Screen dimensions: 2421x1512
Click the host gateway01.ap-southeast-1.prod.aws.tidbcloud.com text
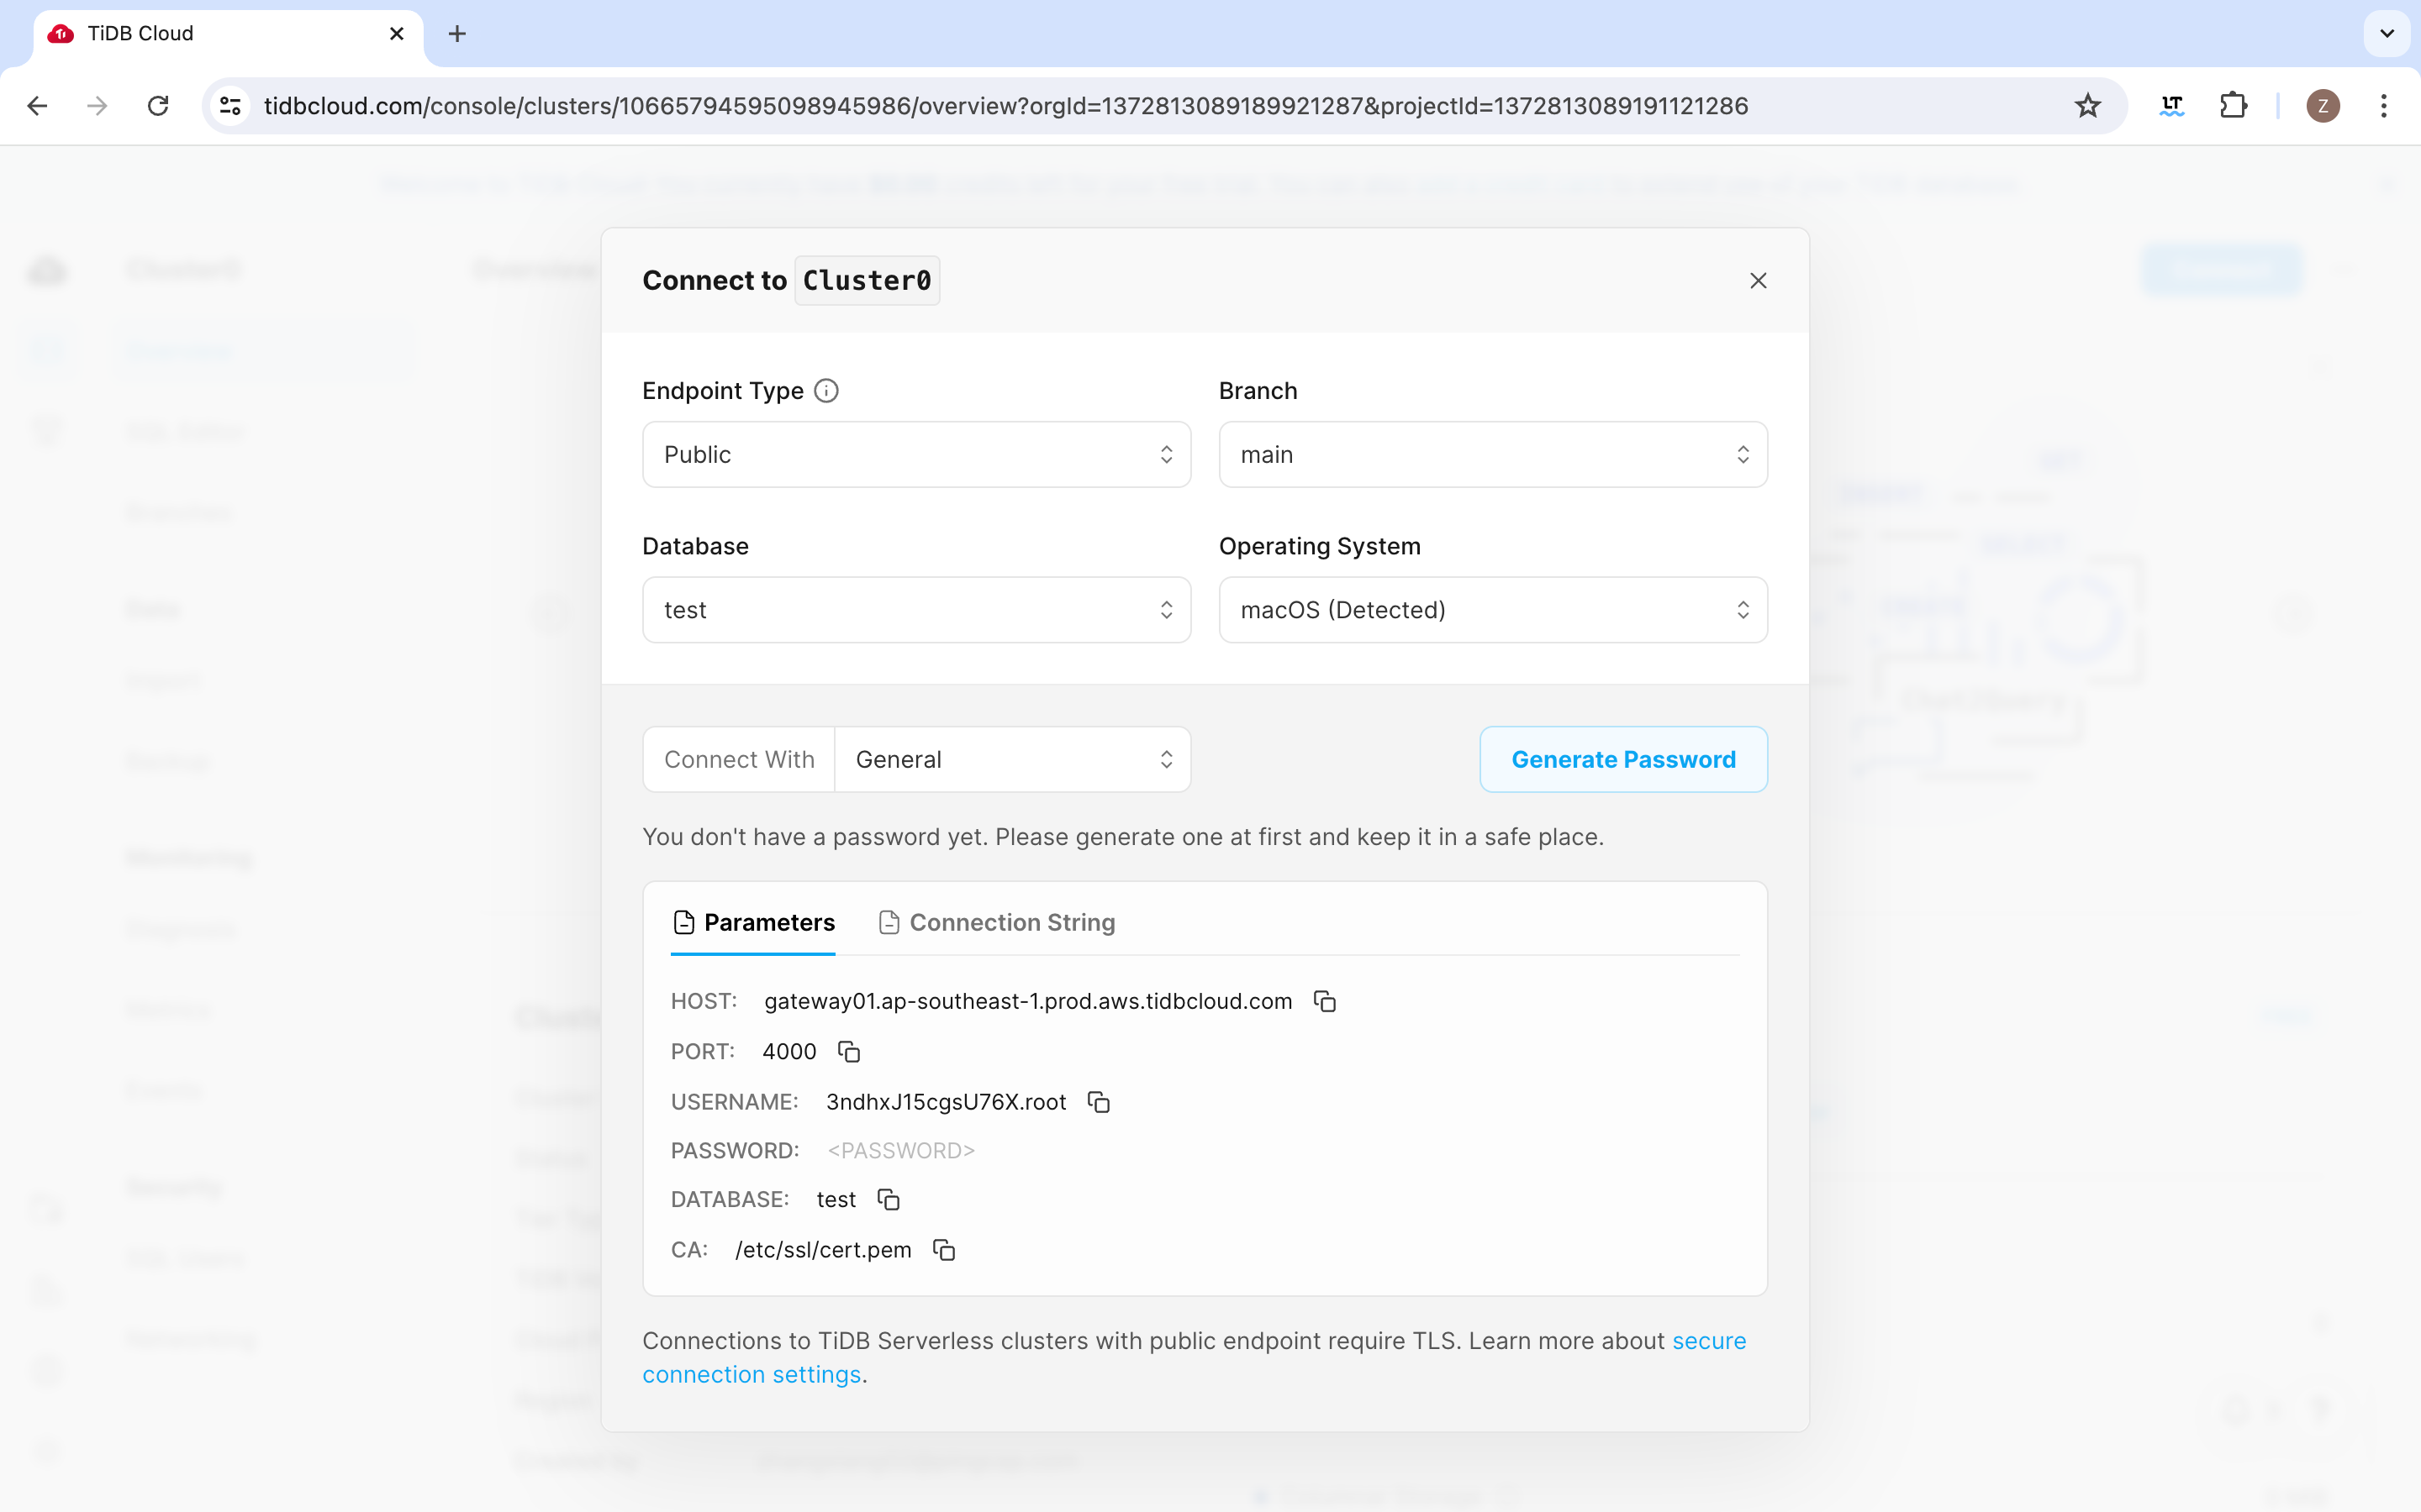pos(1027,1001)
